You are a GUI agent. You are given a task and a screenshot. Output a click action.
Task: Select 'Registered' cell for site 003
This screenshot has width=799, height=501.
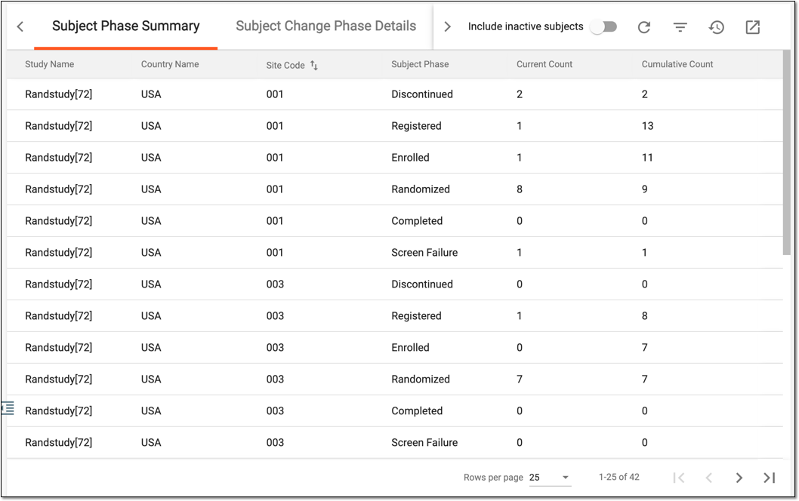point(416,315)
